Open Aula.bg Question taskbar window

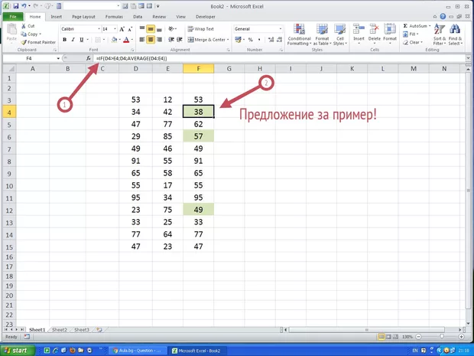tap(137, 351)
